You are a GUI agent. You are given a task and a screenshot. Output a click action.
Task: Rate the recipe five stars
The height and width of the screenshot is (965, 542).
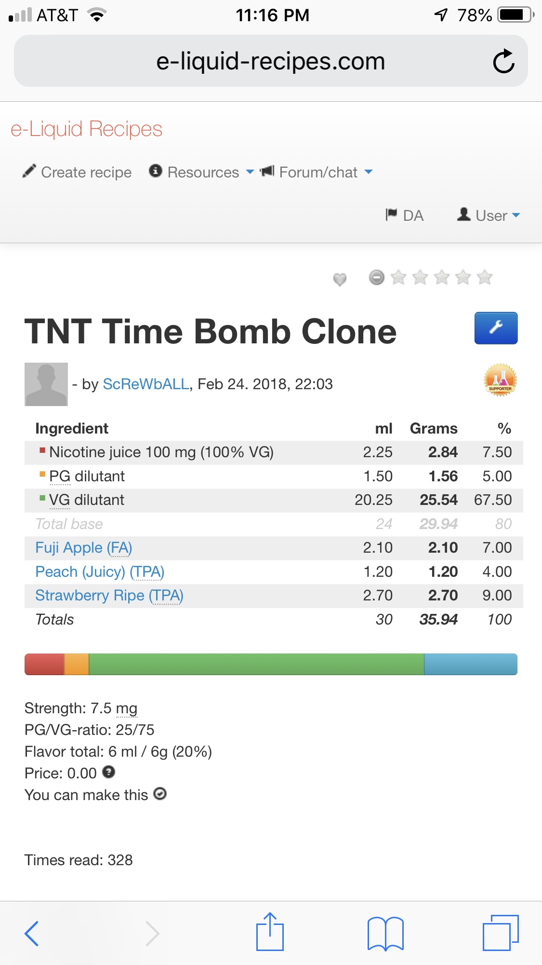coord(485,277)
